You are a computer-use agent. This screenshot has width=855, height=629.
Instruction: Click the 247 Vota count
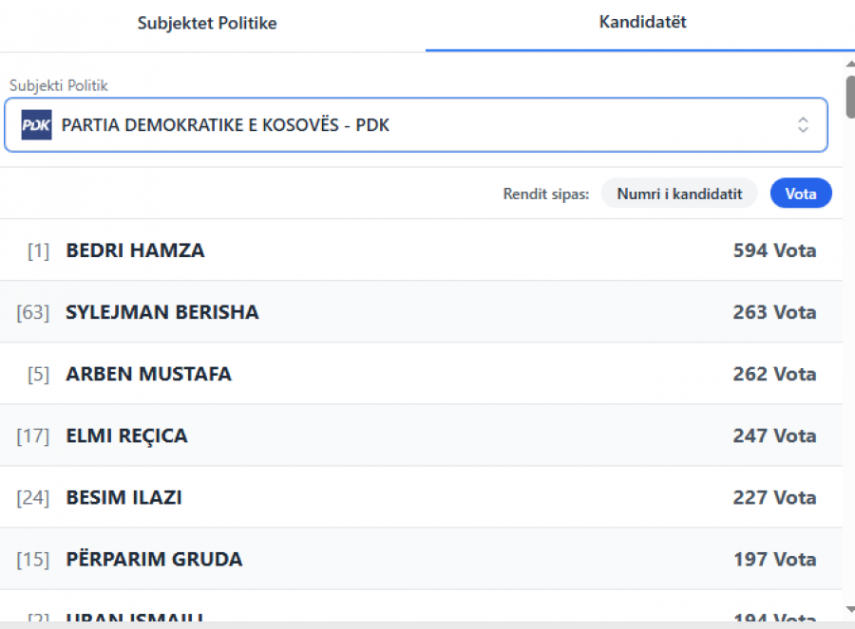tap(774, 435)
